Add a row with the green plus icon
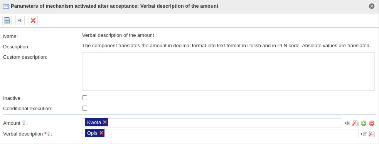 (x=364, y=123)
